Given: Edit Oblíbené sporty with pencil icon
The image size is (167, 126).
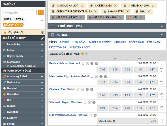Looking at the screenshot, I should click(x=42, y=38).
